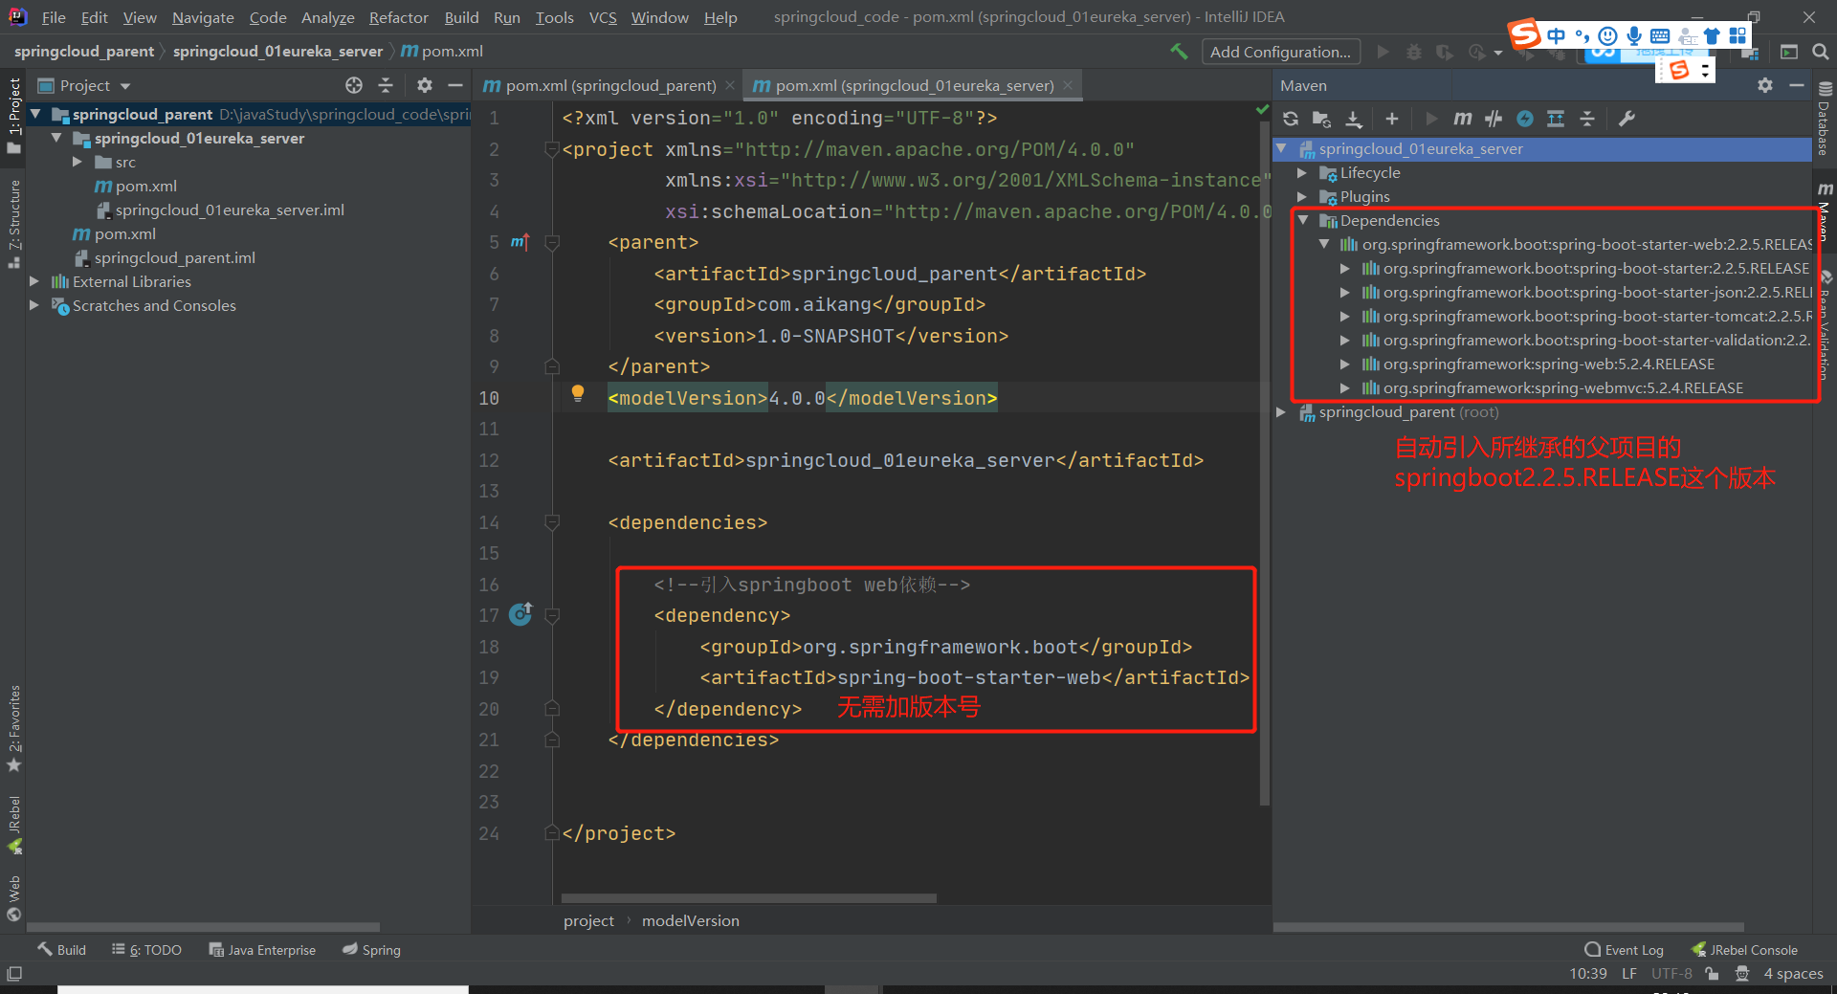Close pom.xml (springcloud_01eureka_server) tab
This screenshot has width=1837, height=994.
tap(1068, 85)
